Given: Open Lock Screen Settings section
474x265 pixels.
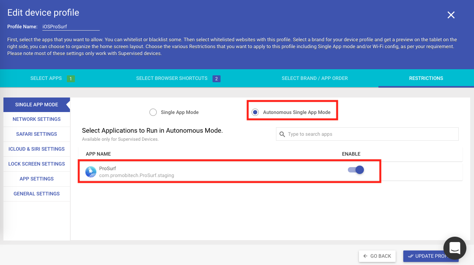Looking at the screenshot, I should 37,164.
